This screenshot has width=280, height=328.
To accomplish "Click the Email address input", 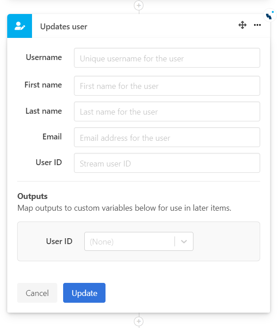I will pyautogui.click(x=167, y=137).
